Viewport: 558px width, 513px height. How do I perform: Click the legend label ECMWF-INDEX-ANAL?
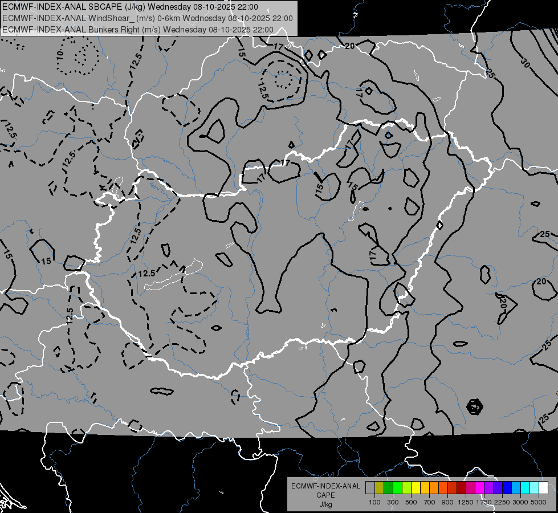325,486
